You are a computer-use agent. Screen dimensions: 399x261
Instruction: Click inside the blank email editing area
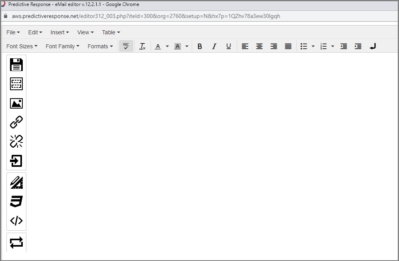pyautogui.click(x=212, y=152)
